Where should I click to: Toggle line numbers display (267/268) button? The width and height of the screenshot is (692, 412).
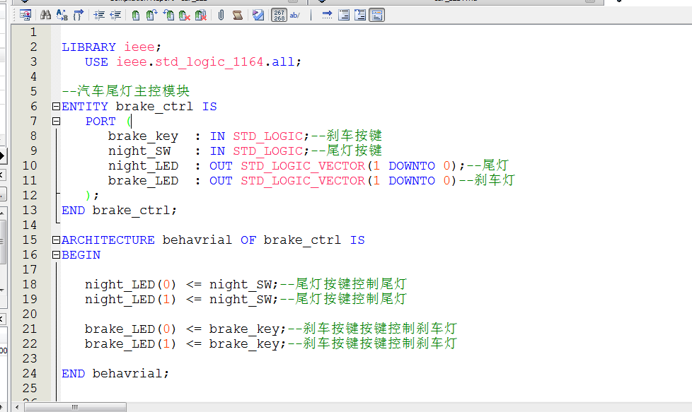pyautogui.click(x=279, y=15)
